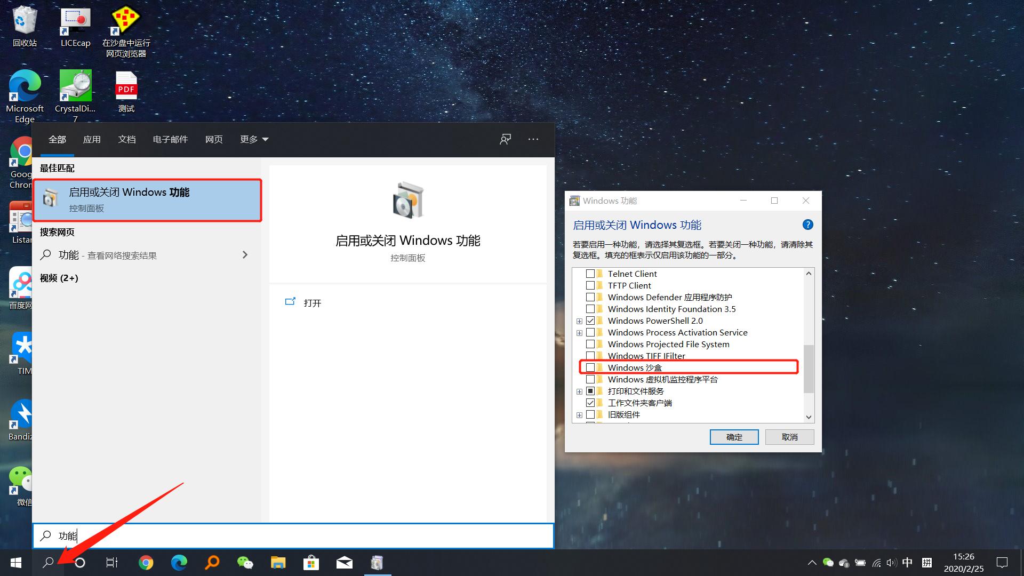Click 打开 in the preview pane
This screenshot has width=1024, height=576.
tap(312, 303)
